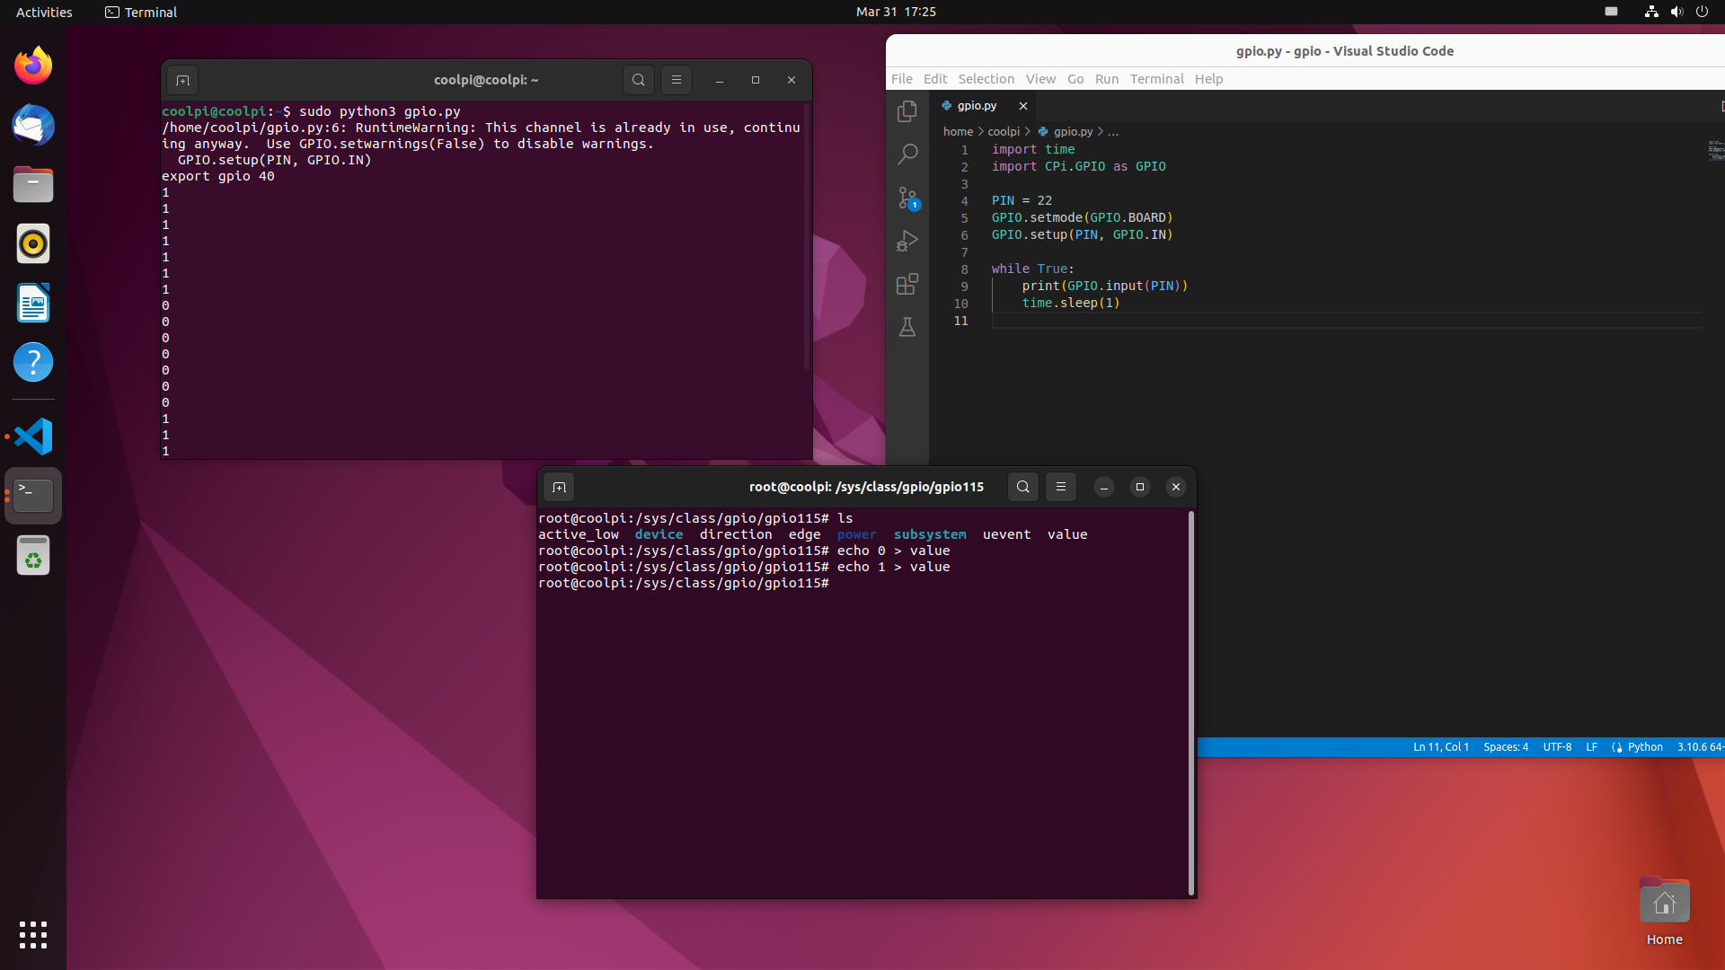Click the 'gpio.py' breadcrumb segment
Screen dimensions: 1725x970
tap(1066, 131)
